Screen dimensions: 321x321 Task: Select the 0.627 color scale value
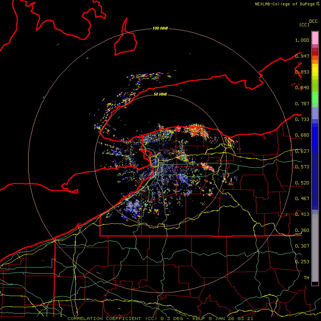point(302,151)
